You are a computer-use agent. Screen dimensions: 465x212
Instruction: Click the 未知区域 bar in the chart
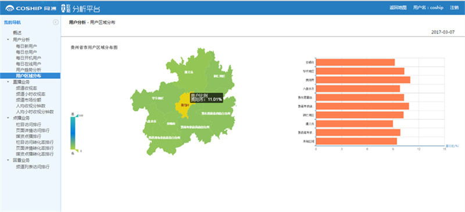pyautogui.click(x=356, y=141)
